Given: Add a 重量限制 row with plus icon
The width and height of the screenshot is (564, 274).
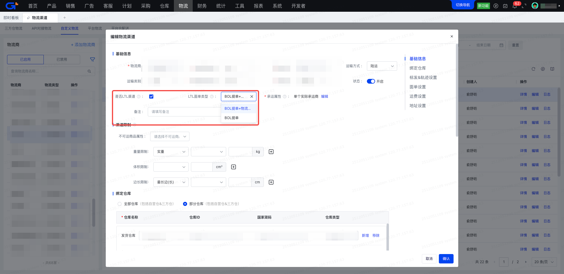Looking at the screenshot, I should (271, 152).
